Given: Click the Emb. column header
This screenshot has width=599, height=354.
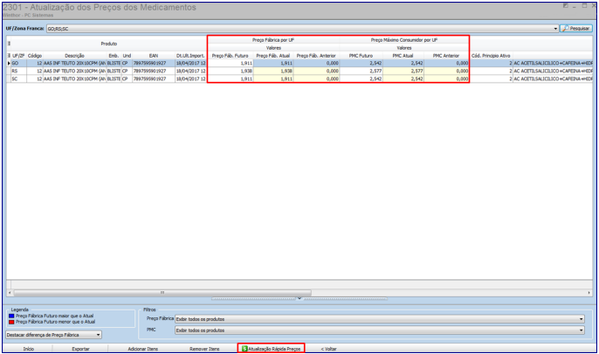Looking at the screenshot, I should 114,56.
